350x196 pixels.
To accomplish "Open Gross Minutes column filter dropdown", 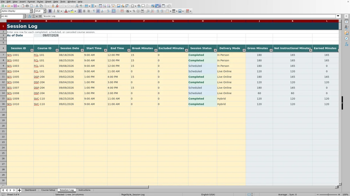I will click(x=271, y=50).
